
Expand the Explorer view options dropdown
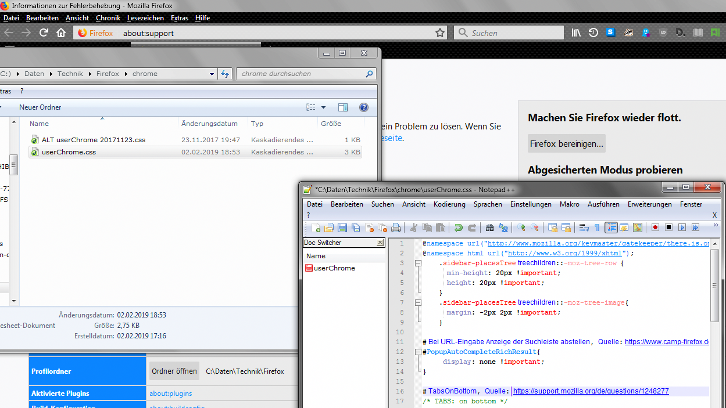pos(324,107)
